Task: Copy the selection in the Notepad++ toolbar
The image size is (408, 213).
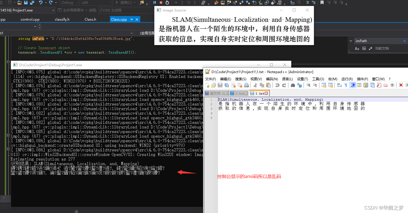Action: [x=262, y=85]
